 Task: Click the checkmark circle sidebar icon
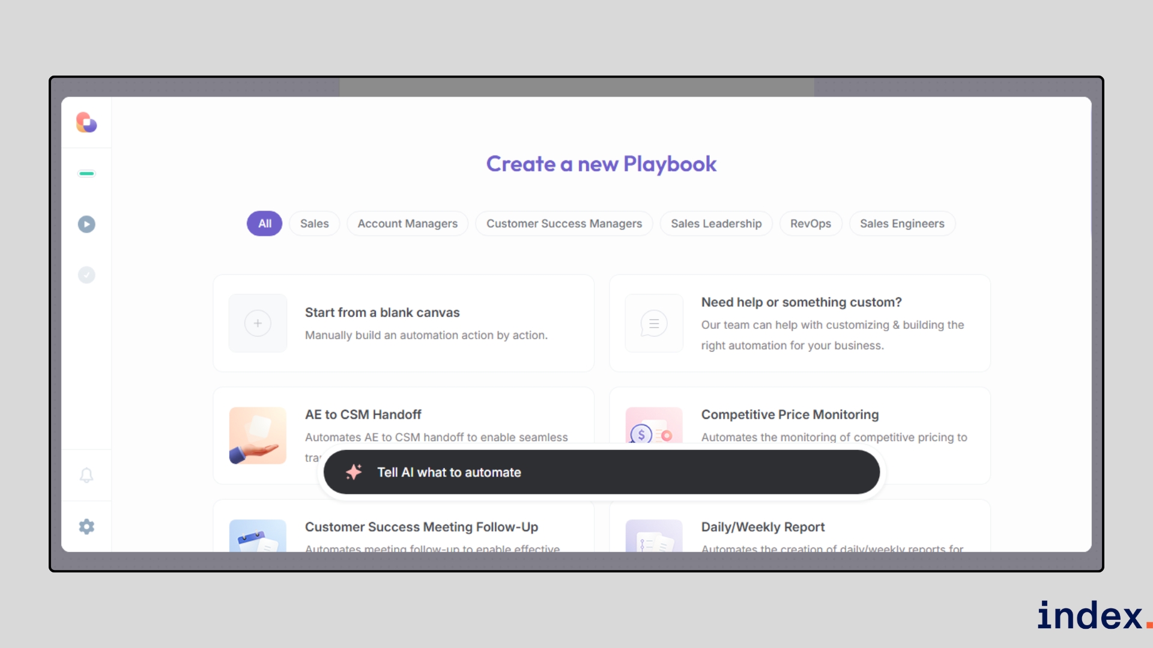(x=86, y=275)
